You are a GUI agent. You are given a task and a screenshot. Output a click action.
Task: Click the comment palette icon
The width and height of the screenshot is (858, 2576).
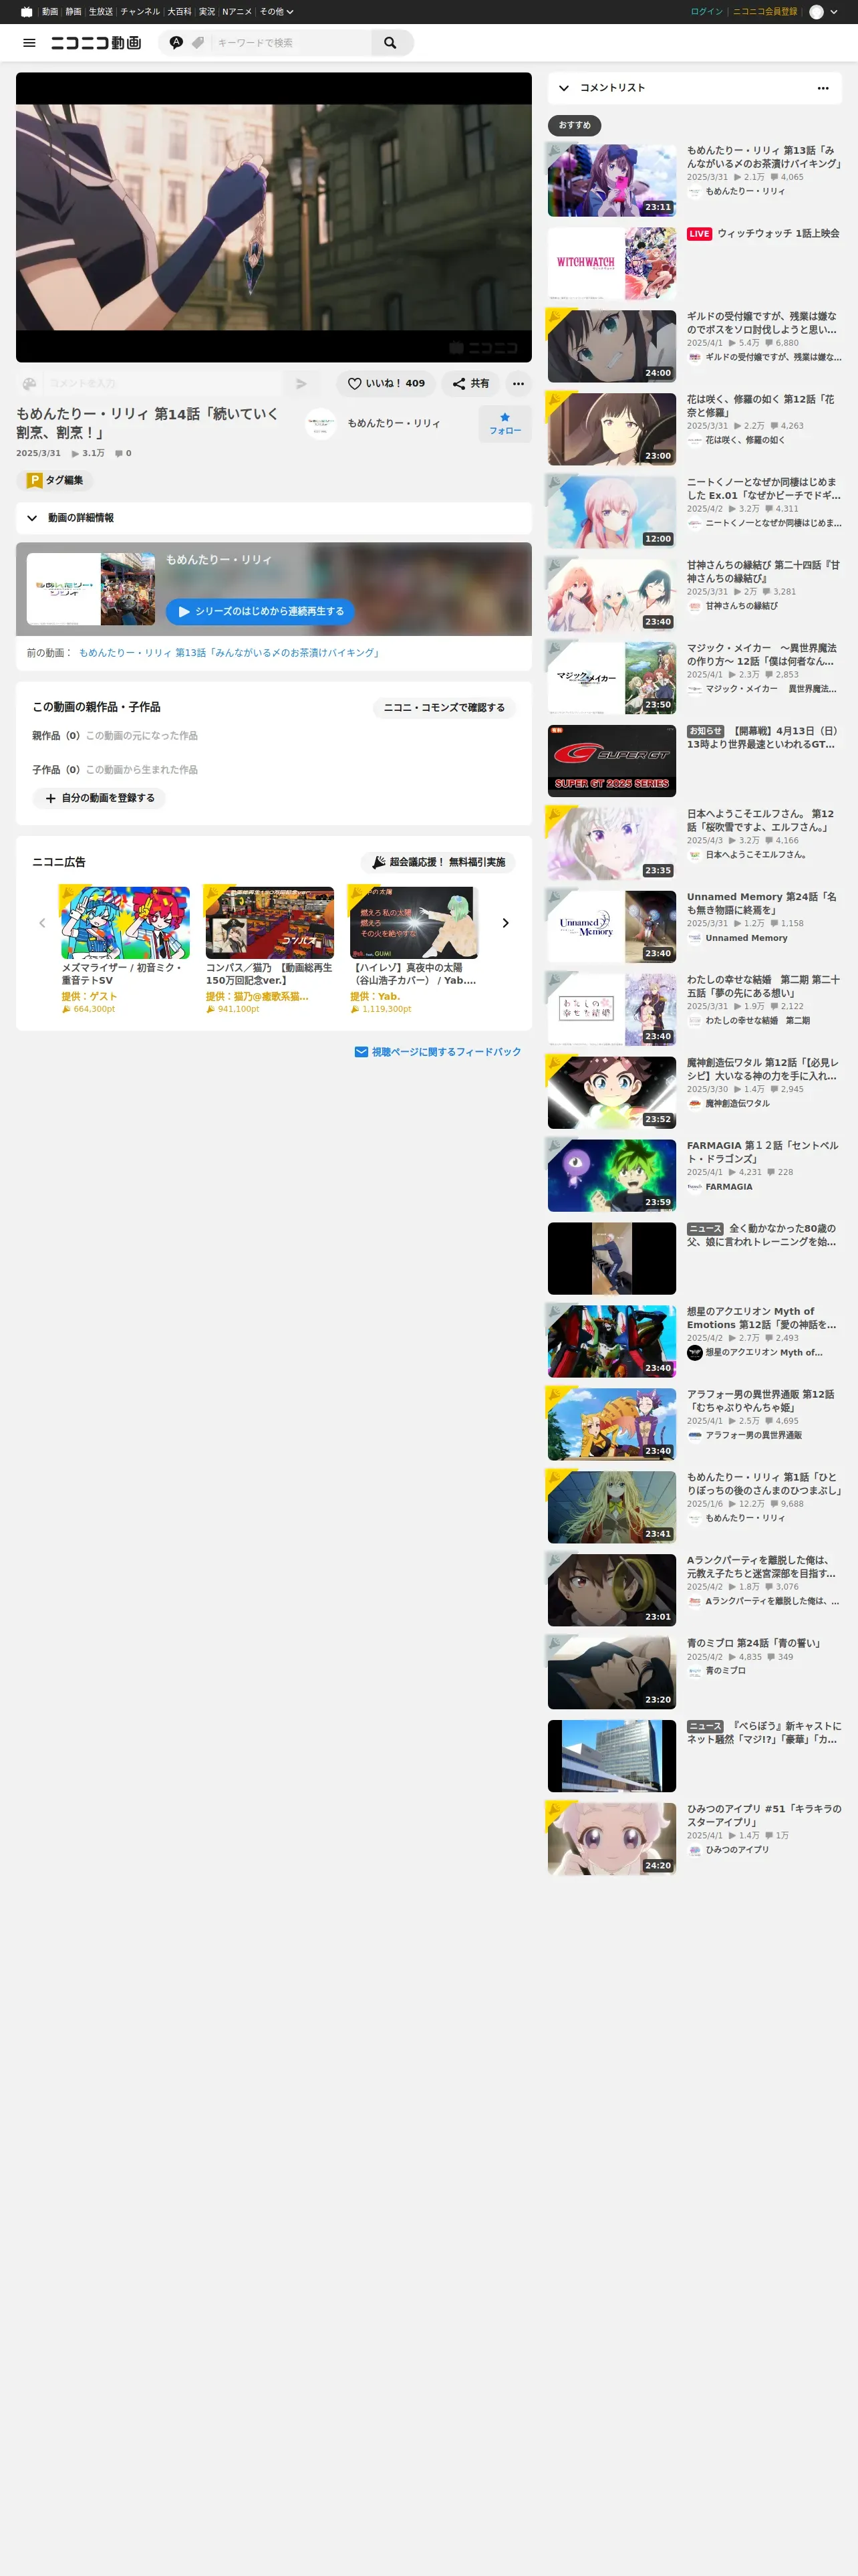(x=29, y=383)
